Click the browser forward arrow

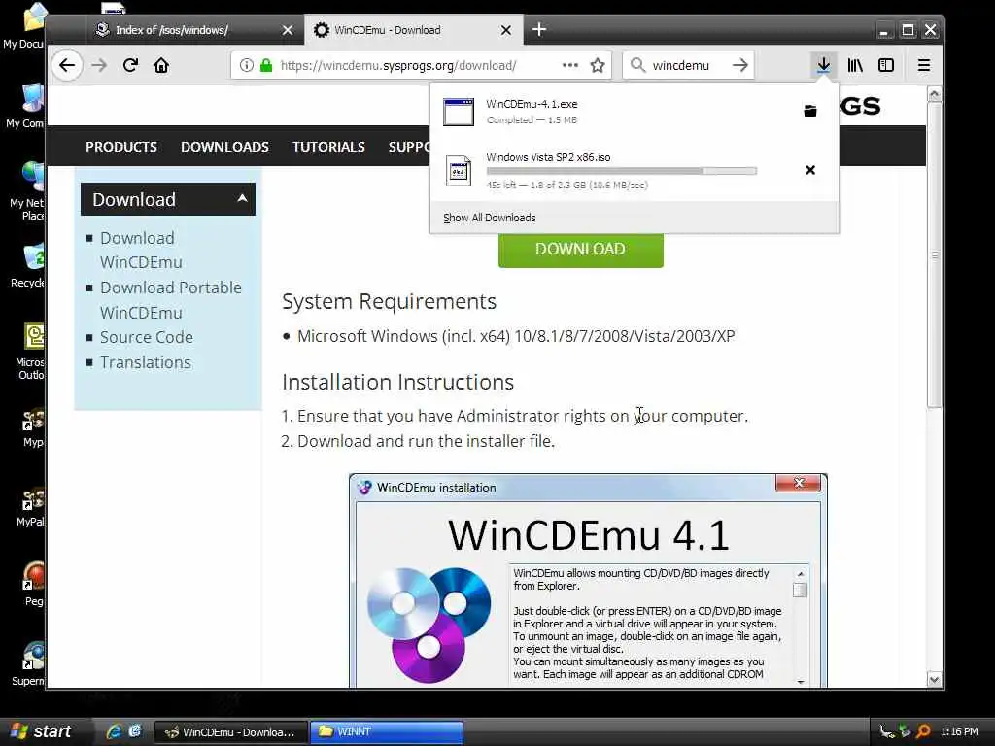99,65
